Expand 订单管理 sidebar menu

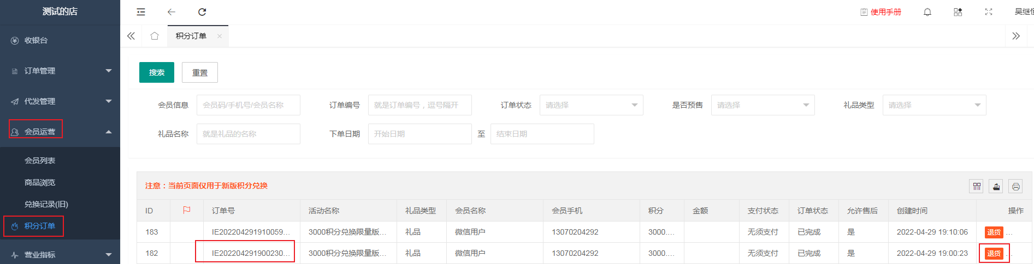pyautogui.click(x=60, y=71)
